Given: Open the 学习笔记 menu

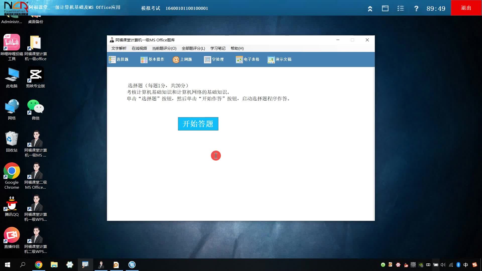Looking at the screenshot, I should pos(218,48).
